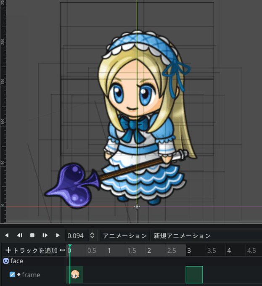Open the アニメーション menu button

[x=125, y=236]
